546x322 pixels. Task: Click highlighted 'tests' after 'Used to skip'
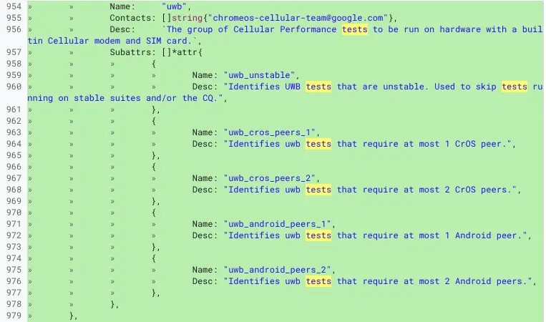(x=515, y=87)
